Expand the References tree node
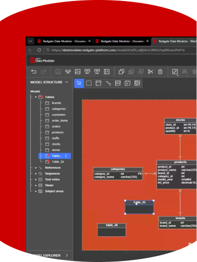 click(x=36, y=168)
